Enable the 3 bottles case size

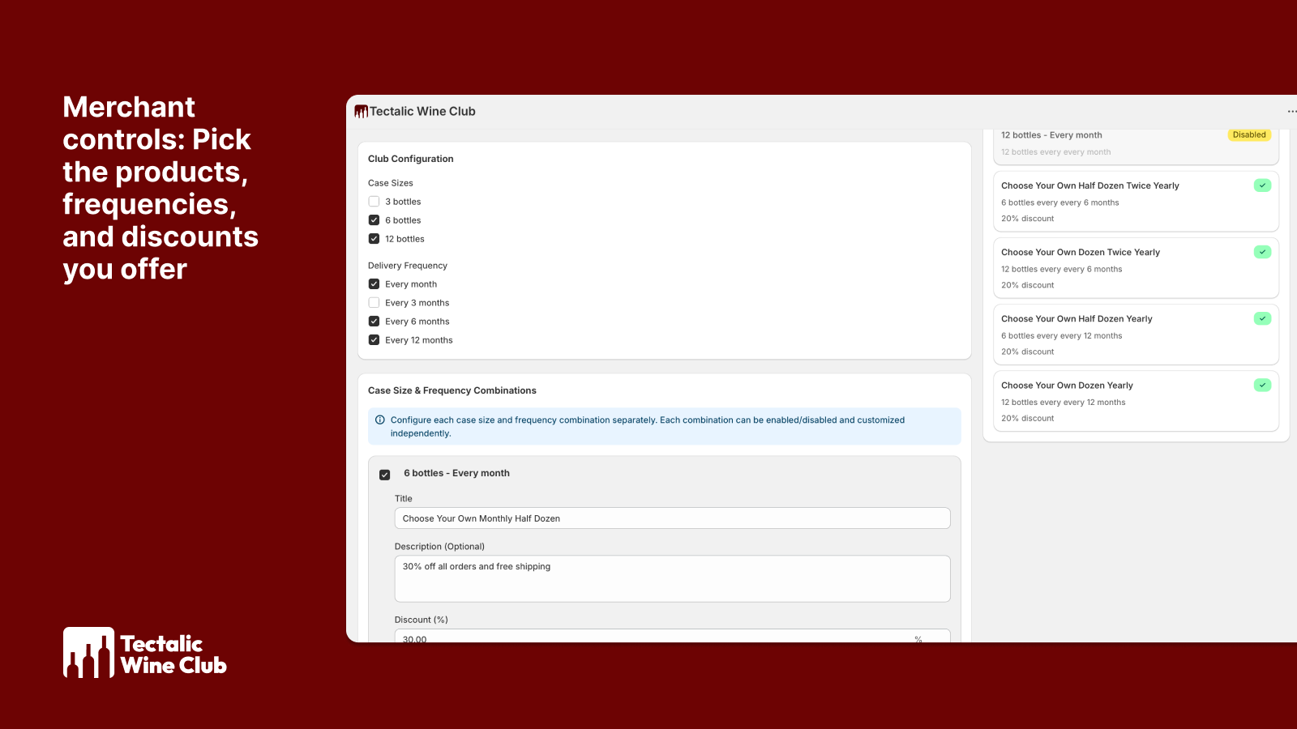pyautogui.click(x=374, y=202)
